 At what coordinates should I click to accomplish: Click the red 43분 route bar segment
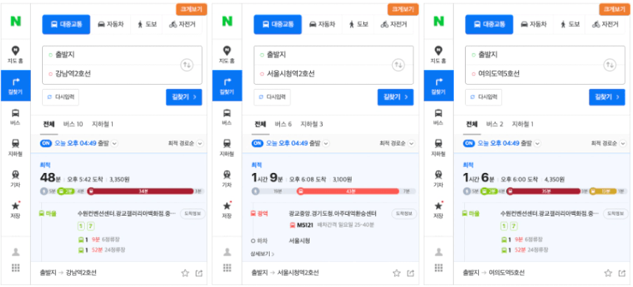(x=348, y=191)
